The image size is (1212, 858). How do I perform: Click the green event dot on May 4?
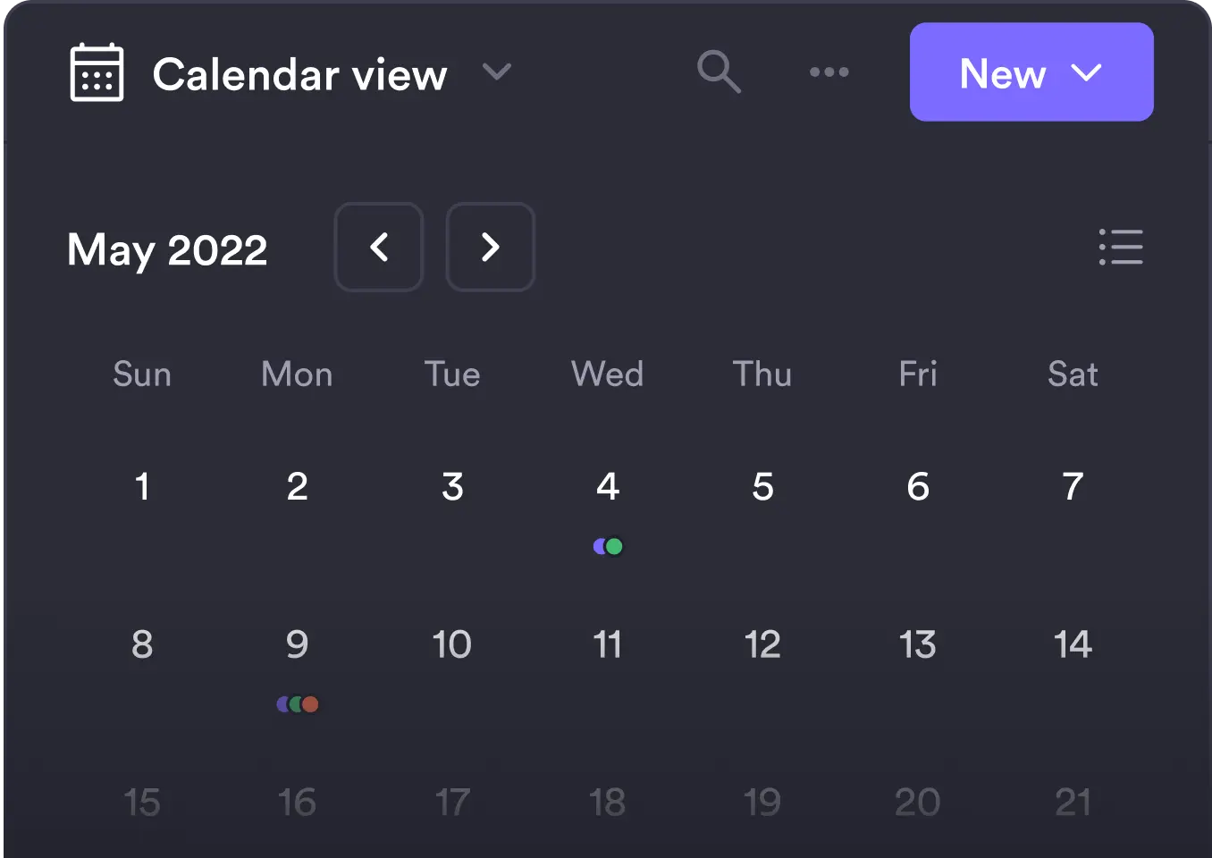[x=614, y=545]
